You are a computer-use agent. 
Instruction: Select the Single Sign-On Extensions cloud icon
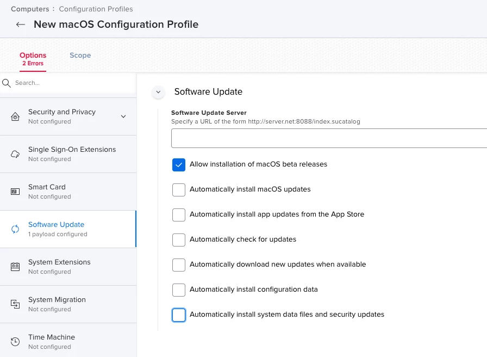click(x=15, y=154)
